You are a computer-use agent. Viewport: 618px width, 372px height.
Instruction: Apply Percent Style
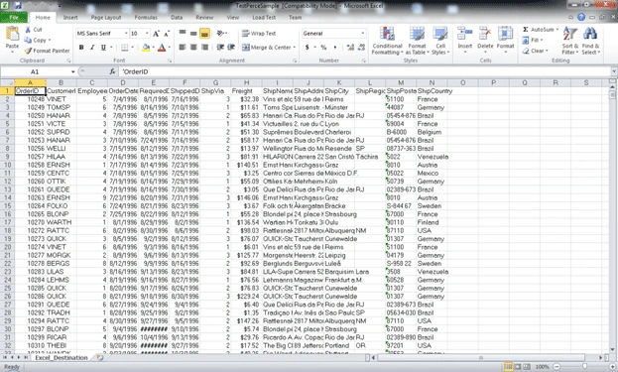click(323, 48)
